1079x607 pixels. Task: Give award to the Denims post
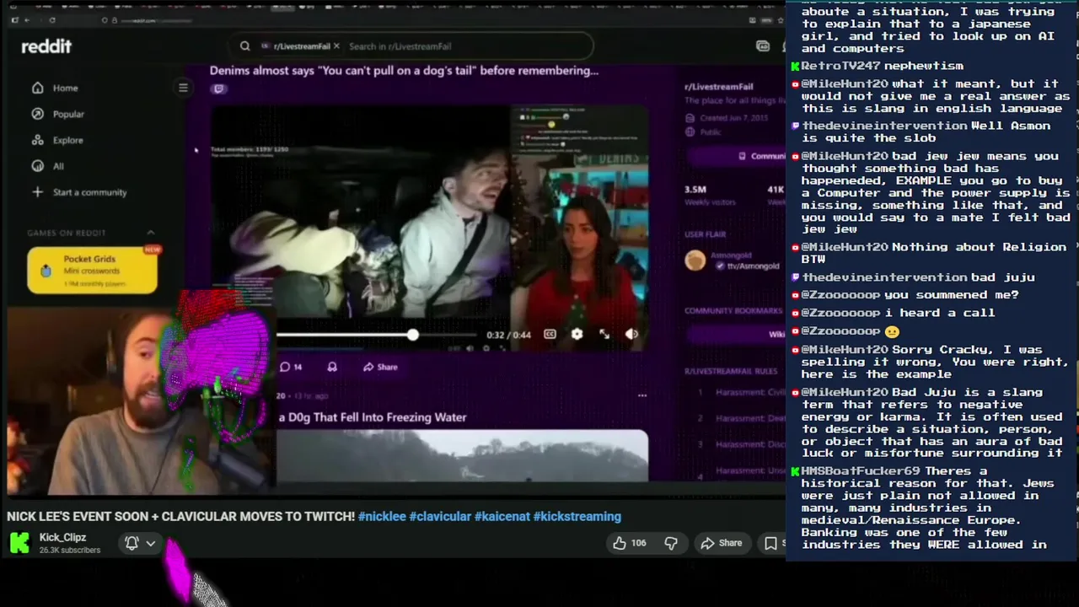332,367
